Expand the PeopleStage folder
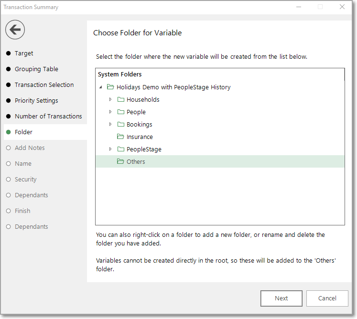Viewport: 357px width, 319px height. pyautogui.click(x=110, y=149)
